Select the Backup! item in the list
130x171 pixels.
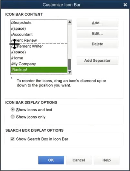click(39, 69)
